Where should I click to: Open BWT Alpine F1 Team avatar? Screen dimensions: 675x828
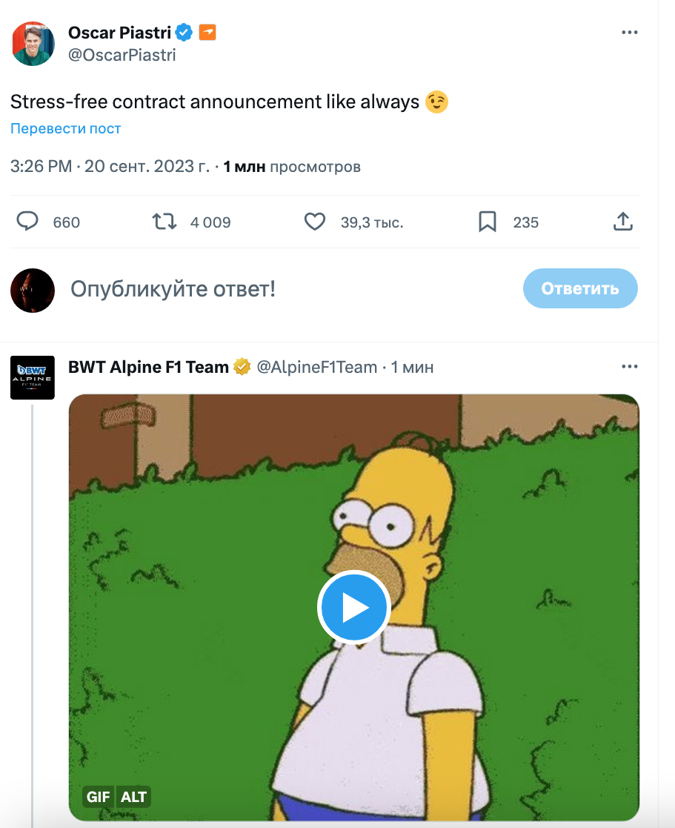click(33, 377)
